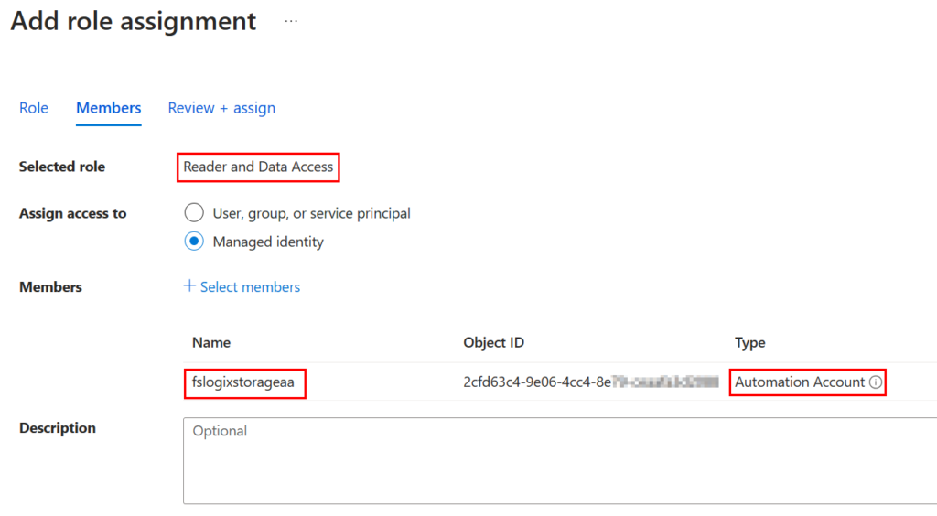
Task: Click the Add role assignment page title
Action: tap(134, 21)
